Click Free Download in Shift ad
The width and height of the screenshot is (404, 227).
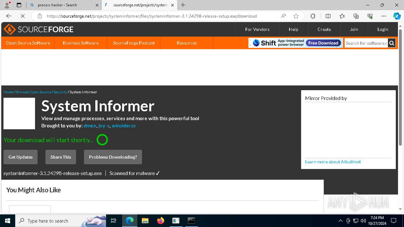point(323,43)
